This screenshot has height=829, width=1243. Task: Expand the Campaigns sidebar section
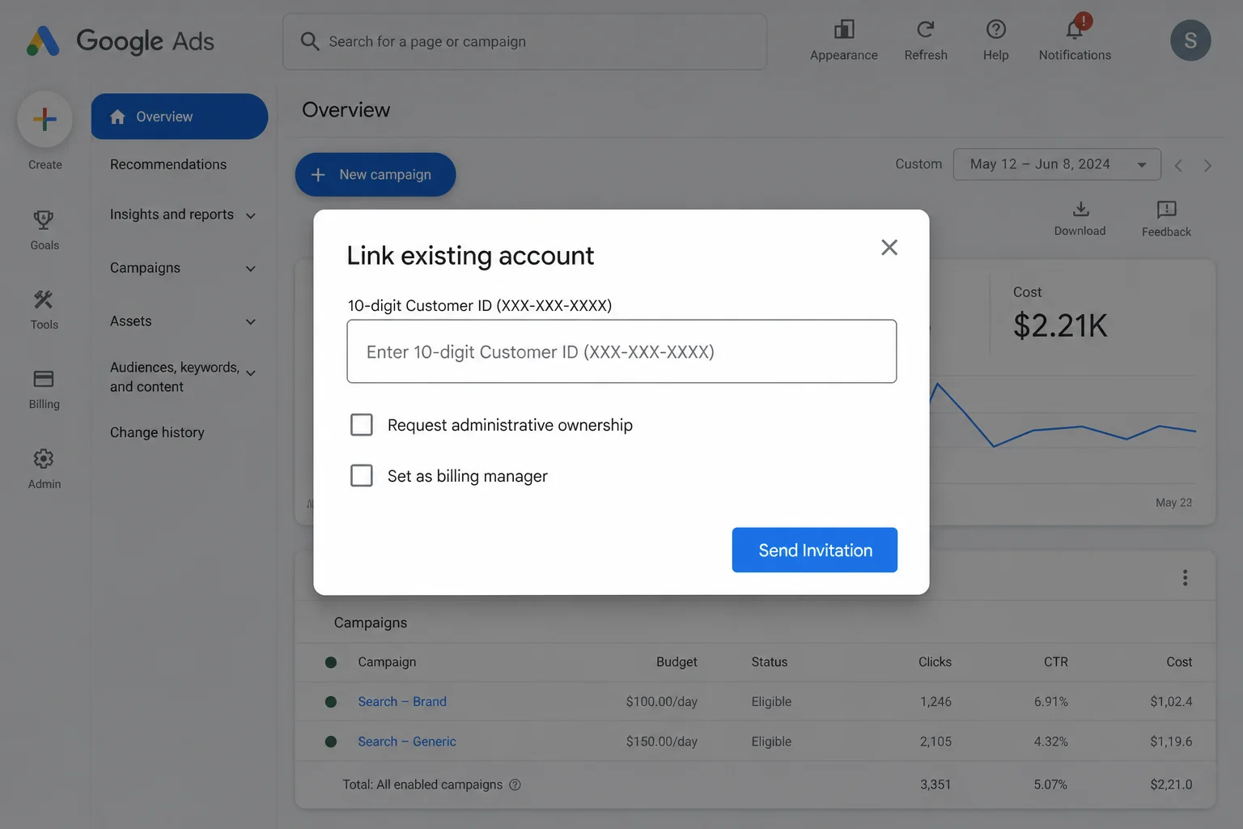pyautogui.click(x=250, y=269)
